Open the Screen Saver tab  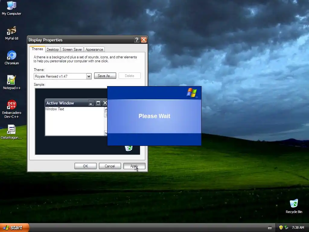[x=72, y=50]
